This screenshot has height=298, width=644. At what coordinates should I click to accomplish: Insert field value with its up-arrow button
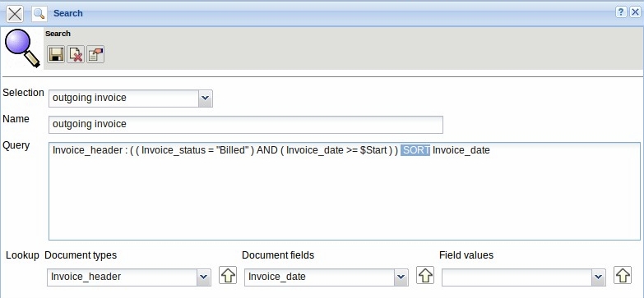click(x=623, y=275)
